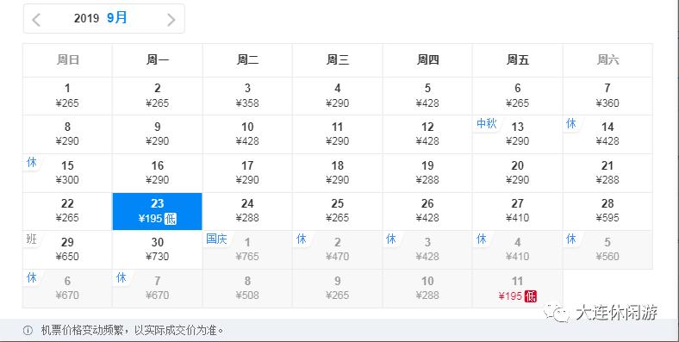Select October 7 priced ¥670
The height and width of the screenshot is (342, 679).
(157, 289)
